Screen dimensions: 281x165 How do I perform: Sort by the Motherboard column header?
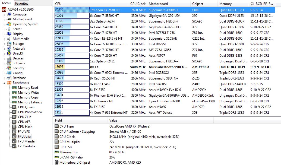(x=169, y=4)
